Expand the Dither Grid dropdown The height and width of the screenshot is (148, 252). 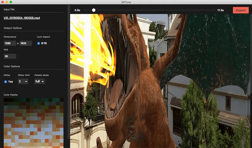pos(23,81)
